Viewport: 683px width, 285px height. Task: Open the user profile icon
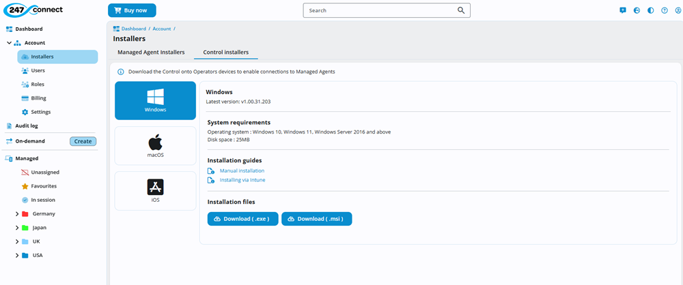click(678, 10)
